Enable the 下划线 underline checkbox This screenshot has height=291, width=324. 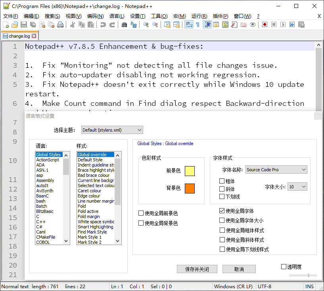coord(222,196)
